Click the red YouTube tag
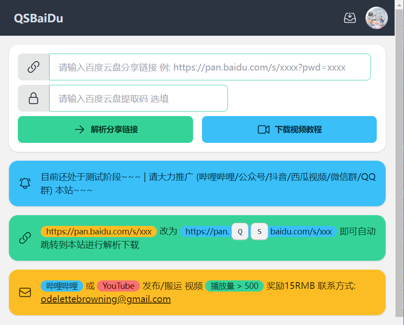This screenshot has height=325, width=404. [118, 286]
